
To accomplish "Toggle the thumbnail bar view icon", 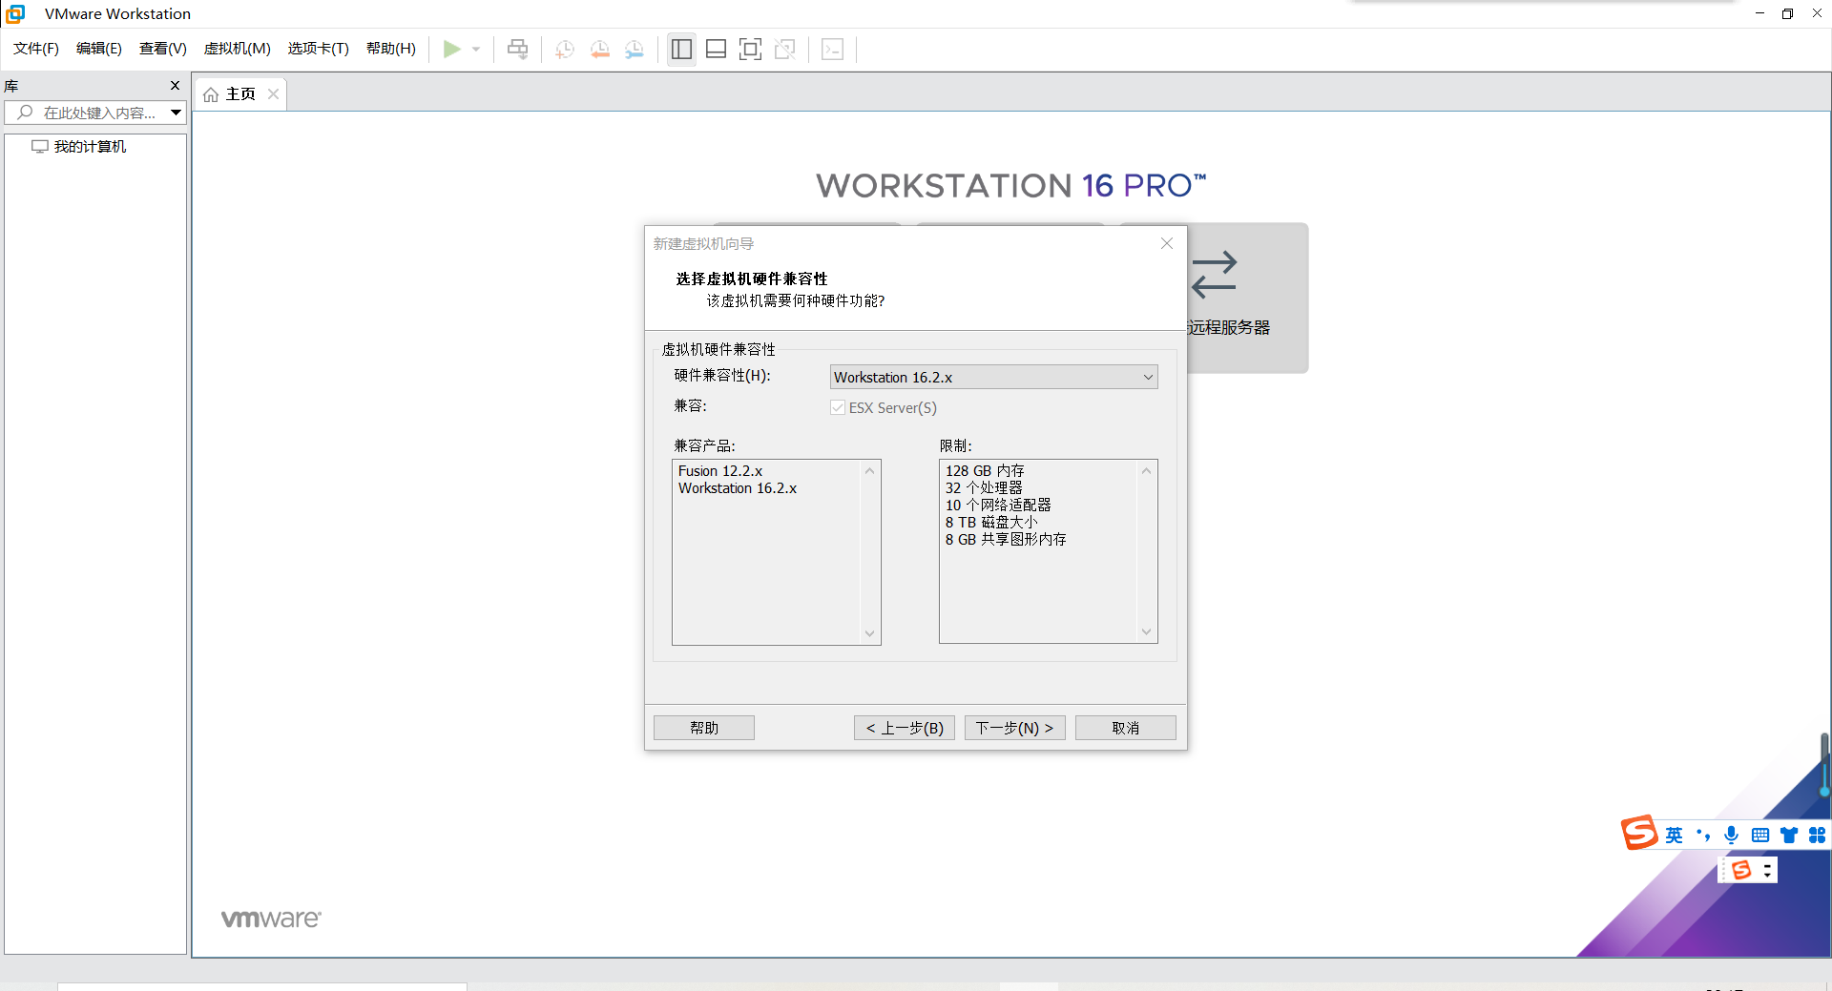I will 716,49.
